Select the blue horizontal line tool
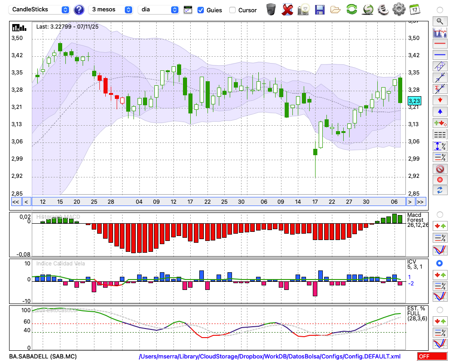Screen dimensions: 454x363 (x=439, y=55)
